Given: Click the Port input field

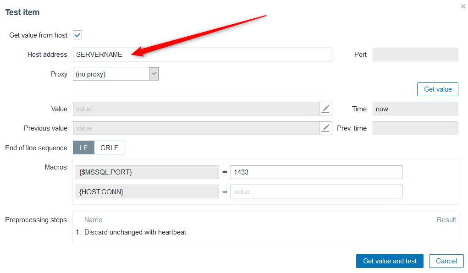Looking at the screenshot, I should (x=415, y=55).
